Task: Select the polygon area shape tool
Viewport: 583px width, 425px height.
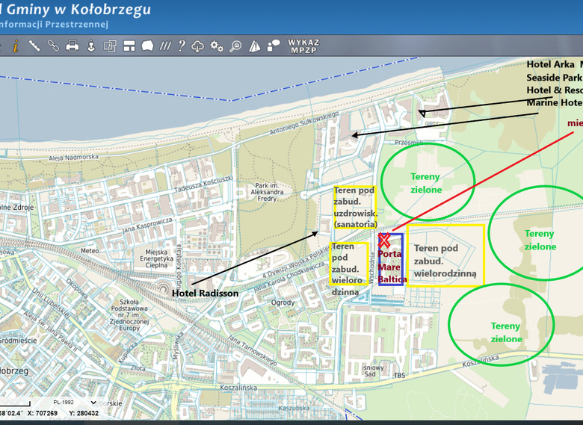Action: [x=147, y=46]
